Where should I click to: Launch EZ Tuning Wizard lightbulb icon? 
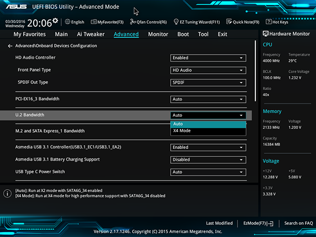[176, 22]
